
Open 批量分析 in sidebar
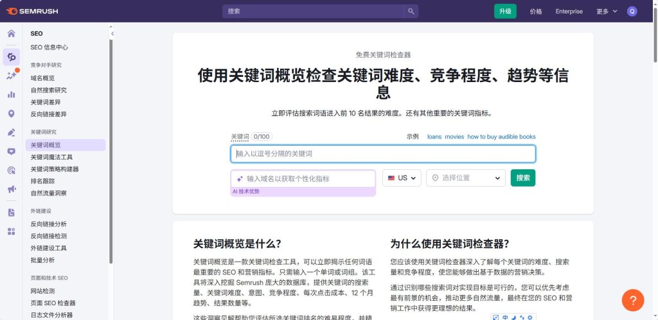(x=42, y=260)
